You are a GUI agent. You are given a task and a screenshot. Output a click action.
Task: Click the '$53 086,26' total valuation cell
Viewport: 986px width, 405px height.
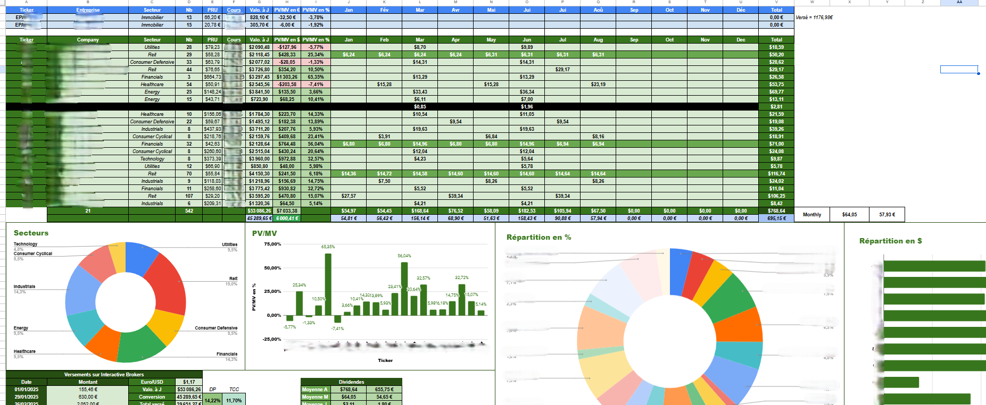[259, 211]
